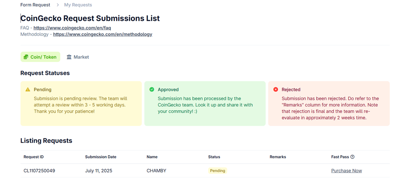
Task: Click the green checkmark Approved icon
Action: (152, 89)
